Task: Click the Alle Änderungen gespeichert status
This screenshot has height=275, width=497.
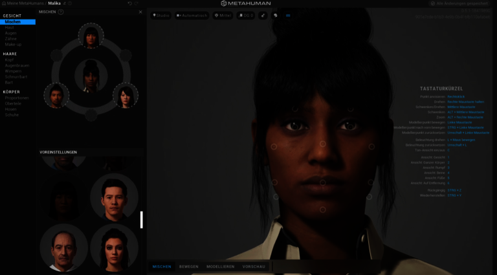Action: 459,3
